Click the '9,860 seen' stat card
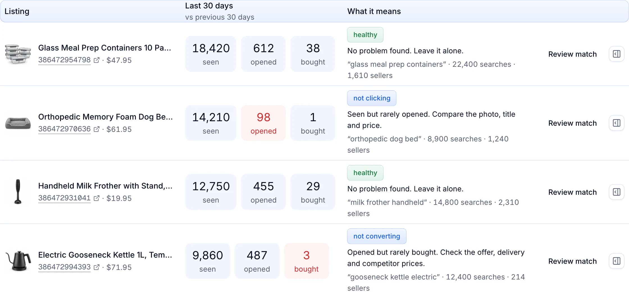The width and height of the screenshot is (629, 298). pyautogui.click(x=208, y=261)
